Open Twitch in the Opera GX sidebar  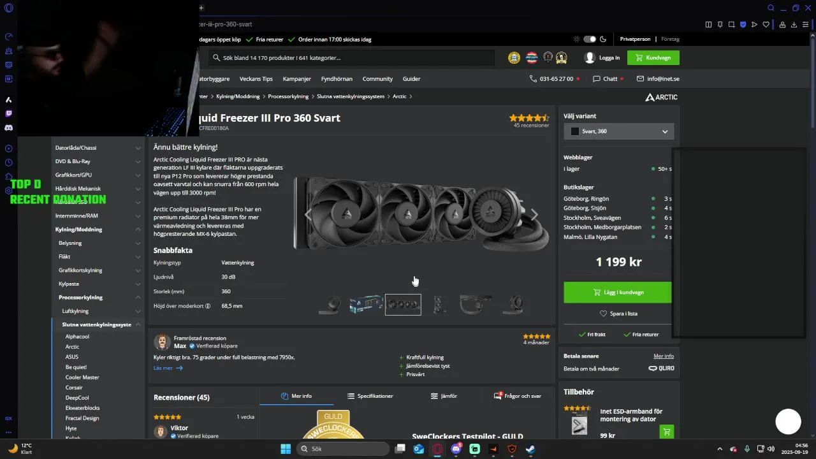[x=9, y=113]
